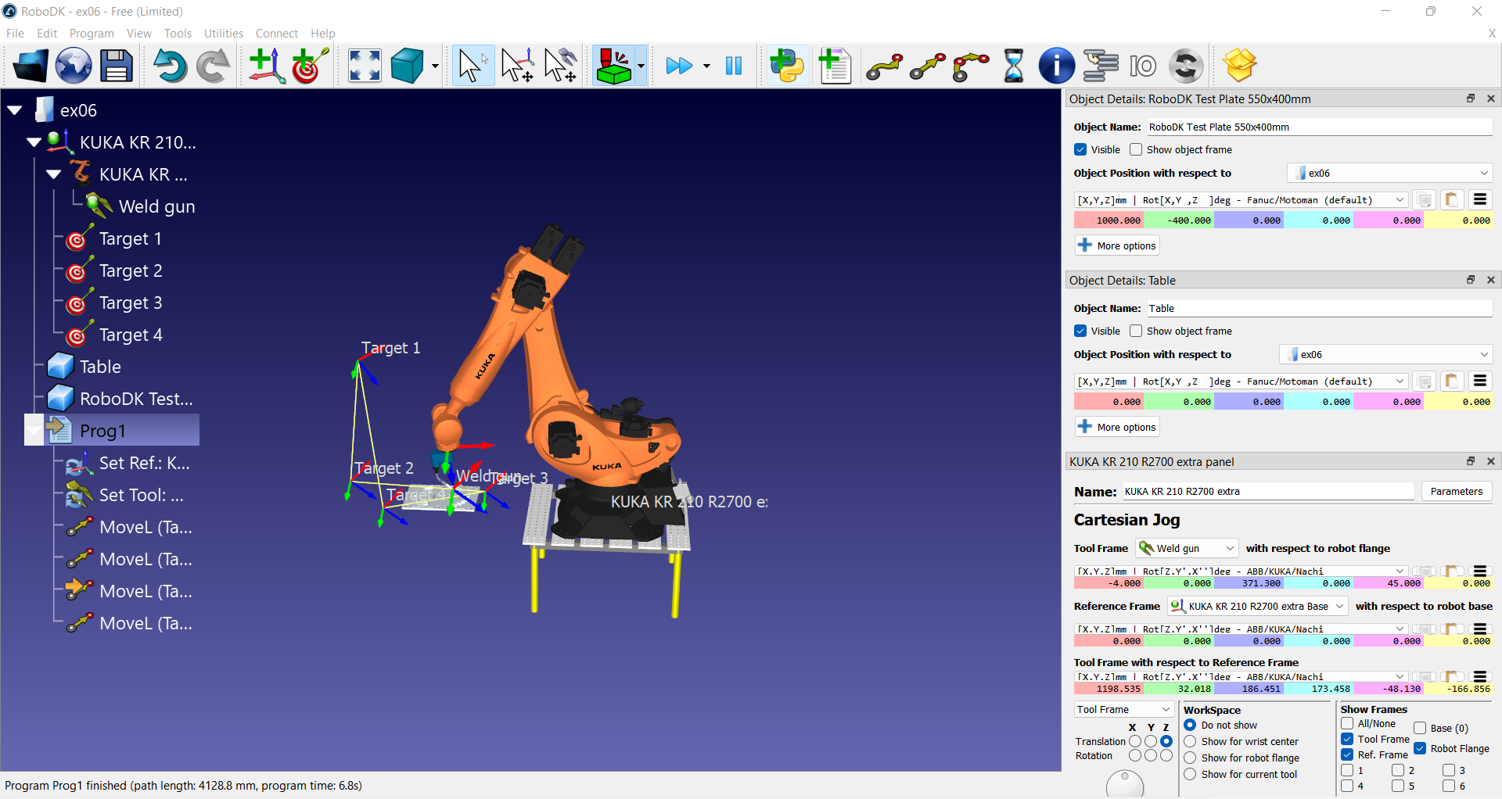Uncheck Visible for Table object
The height and width of the screenshot is (799, 1502).
1080,331
